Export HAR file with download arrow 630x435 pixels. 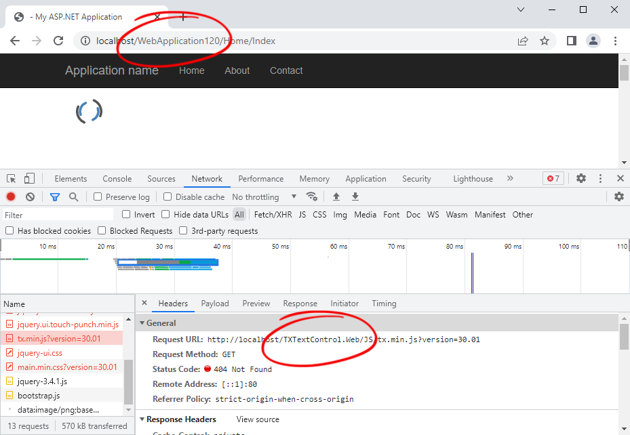pos(355,196)
